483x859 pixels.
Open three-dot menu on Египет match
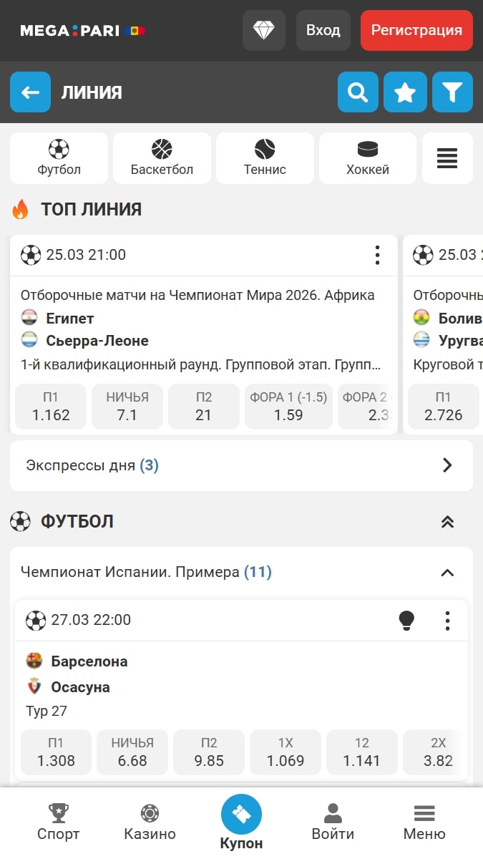pos(377,255)
